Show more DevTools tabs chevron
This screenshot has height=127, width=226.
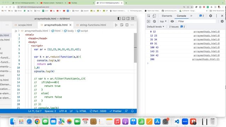[191, 16]
